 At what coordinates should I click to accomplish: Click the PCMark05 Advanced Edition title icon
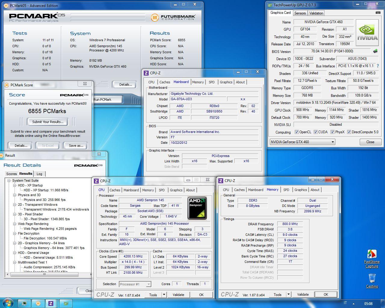point(6,5)
